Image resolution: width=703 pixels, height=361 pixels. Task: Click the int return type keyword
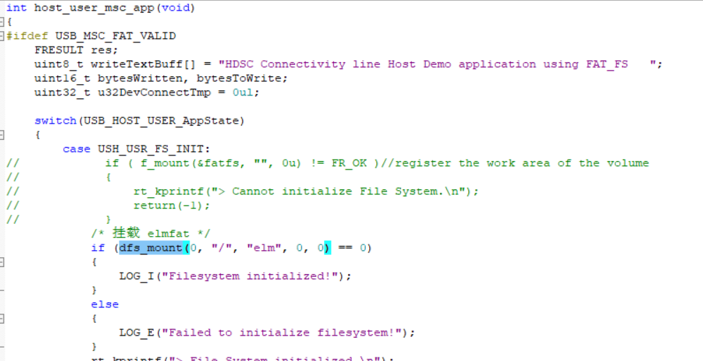[x=16, y=8]
